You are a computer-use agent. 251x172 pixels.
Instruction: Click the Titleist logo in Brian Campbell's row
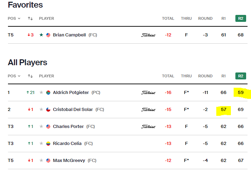[148, 35]
